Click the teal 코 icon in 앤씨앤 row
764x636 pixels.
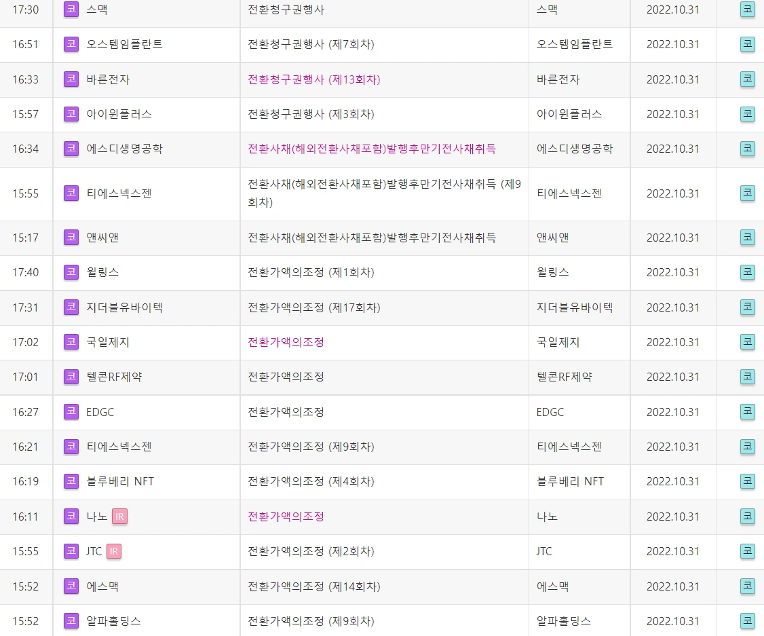748,238
